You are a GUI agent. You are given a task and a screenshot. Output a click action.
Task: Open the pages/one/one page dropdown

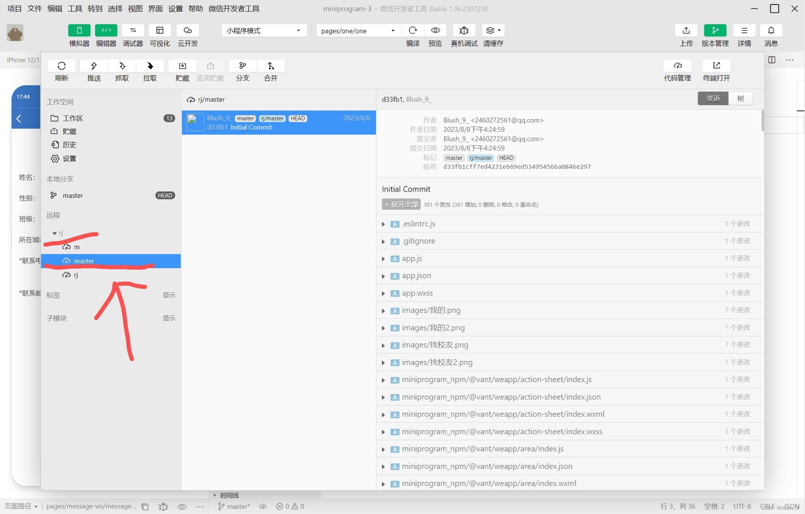coord(358,31)
